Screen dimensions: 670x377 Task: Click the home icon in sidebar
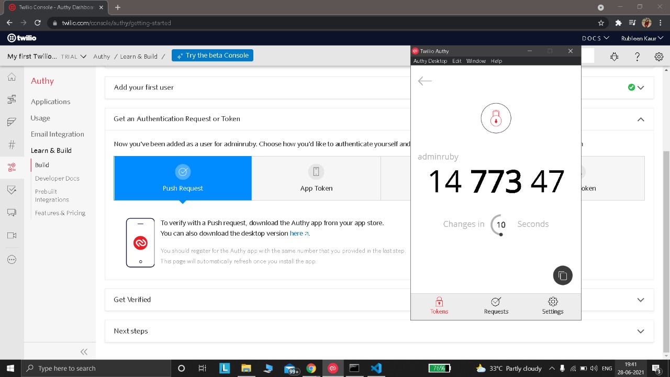point(12,77)
